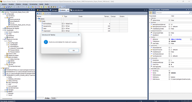Click the Open folder toolbar icon
Image resolution: width=192 pixels, height=102 pixels.
tap(4, 7)
